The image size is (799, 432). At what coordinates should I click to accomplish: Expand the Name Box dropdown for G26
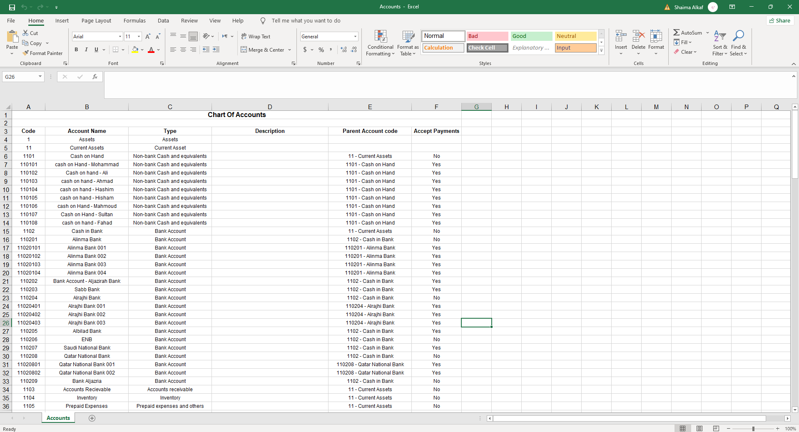[x=40, y=77]
